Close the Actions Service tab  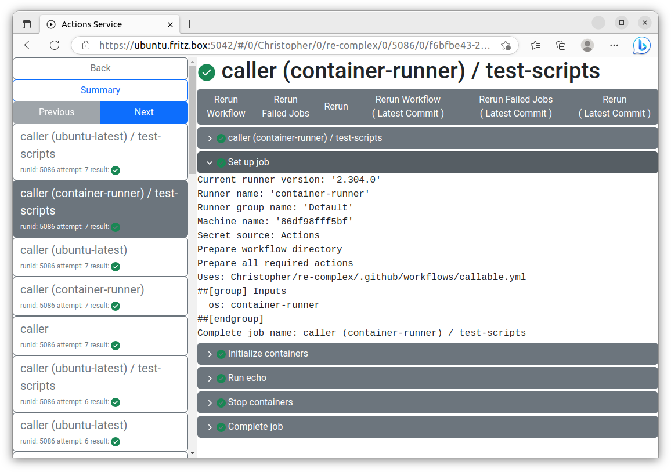170,25
